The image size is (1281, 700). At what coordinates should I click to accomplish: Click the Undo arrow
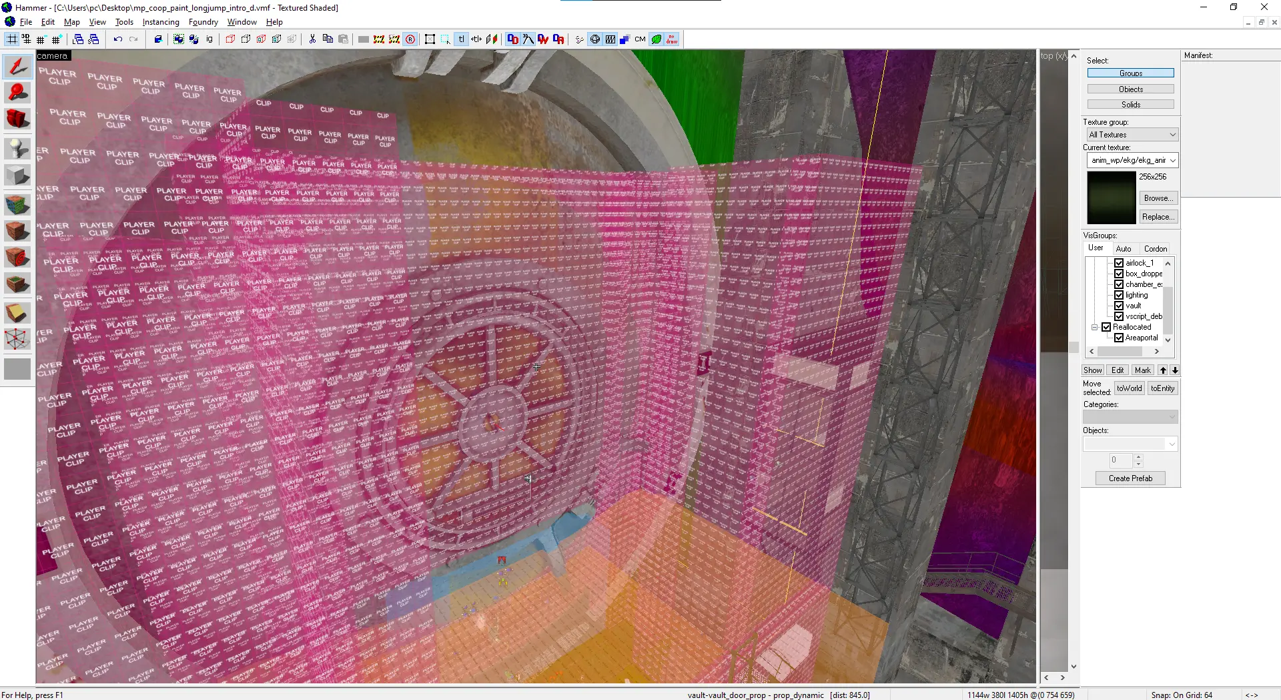[118, 39]
